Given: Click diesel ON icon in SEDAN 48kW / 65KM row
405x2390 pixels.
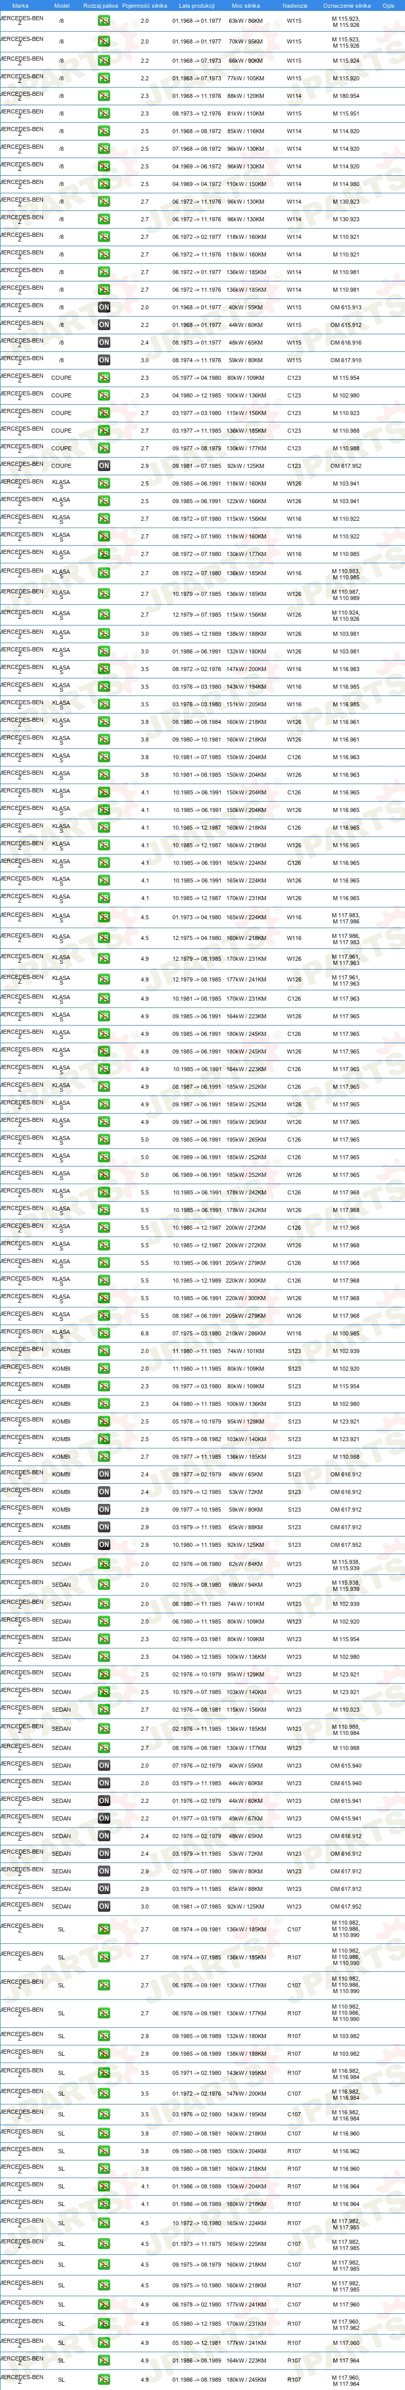Looking at the screenshot, I should click(x=104, y=1837).
